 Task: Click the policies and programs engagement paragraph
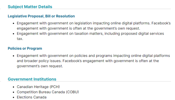tap(93, 61)
